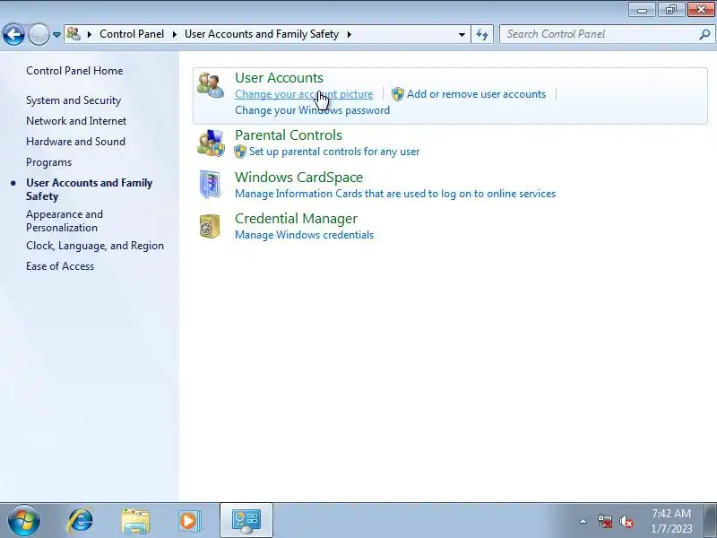This screenshot has width=717, height=538.
Task: Expand arrow after User Accounts and Family Safety
Action: coord(350,34)
